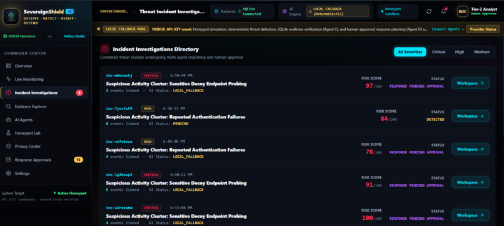Screen dimensions: 504x226
Task: Click risk score 97/100
Action: [x=373, y=86]
